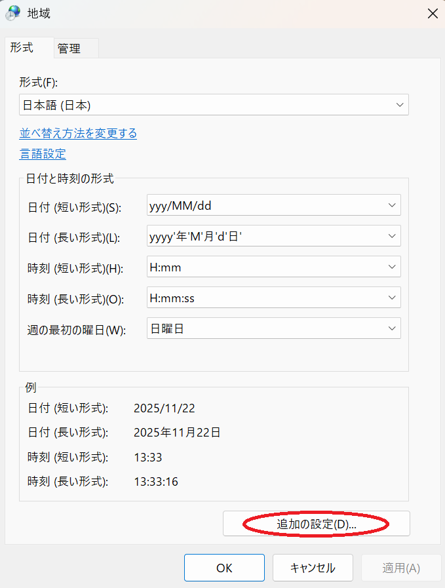Open the 形式 language dropdown (日本語 (日本))
The width and height of the screenshot is (445, 588).
[214, 105]
